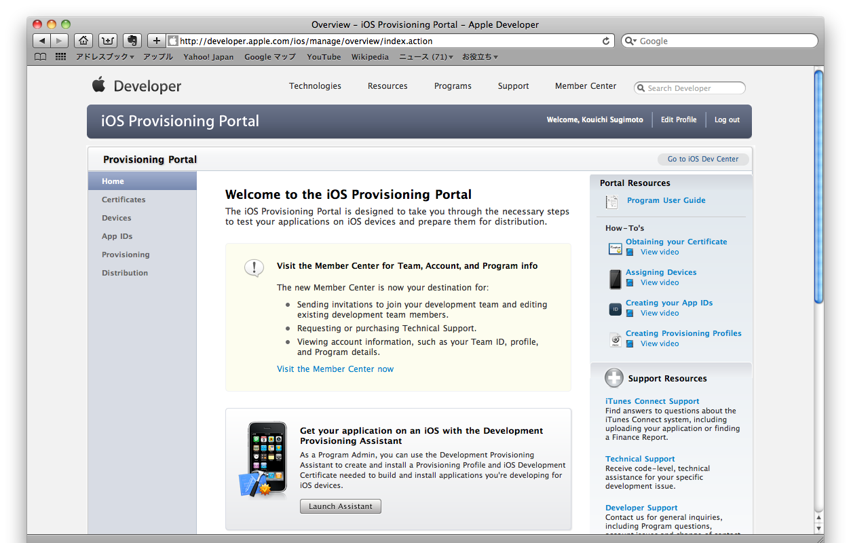
Task: Expand the アドレスブック bookmarks dropdown
Action: click(x=105, y=57)
